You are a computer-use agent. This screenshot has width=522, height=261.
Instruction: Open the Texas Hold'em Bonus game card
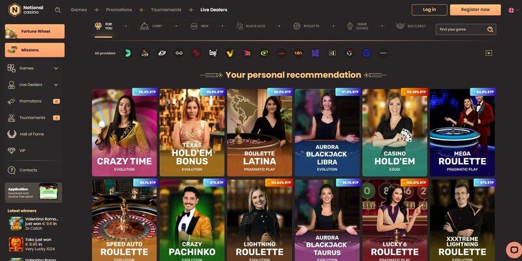(x=192, y=132)
